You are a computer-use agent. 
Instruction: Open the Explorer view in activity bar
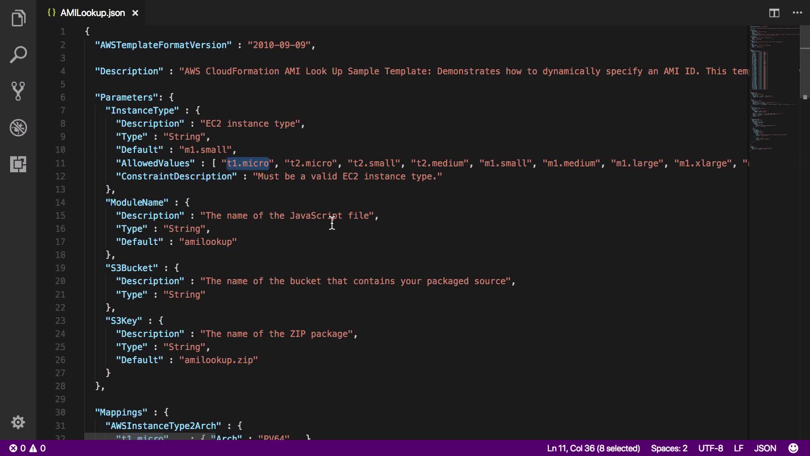coord(18,18)
